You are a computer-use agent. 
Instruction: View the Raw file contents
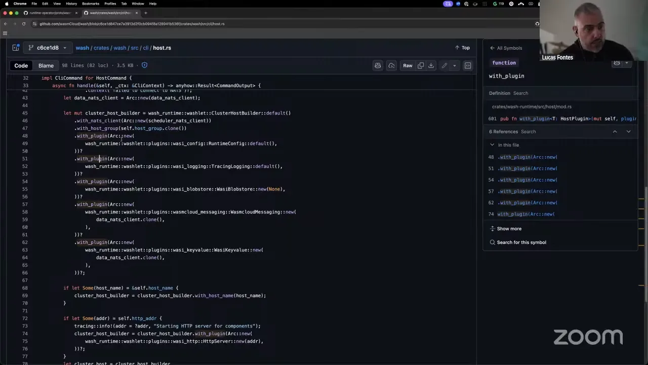(408, 65)
